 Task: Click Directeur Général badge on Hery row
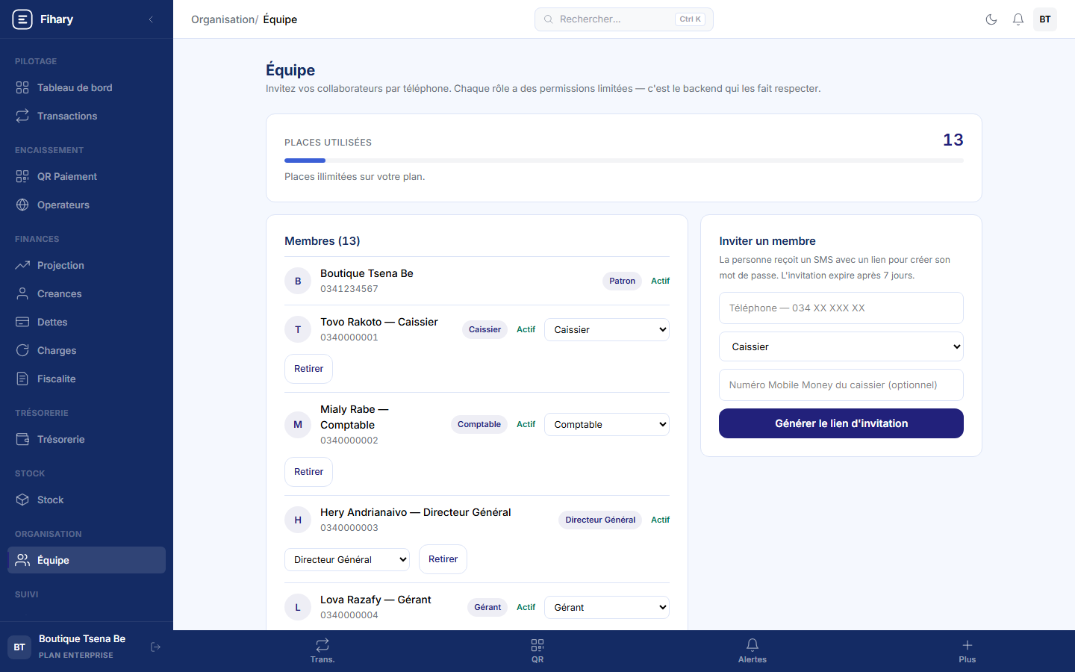click(600, 520)
